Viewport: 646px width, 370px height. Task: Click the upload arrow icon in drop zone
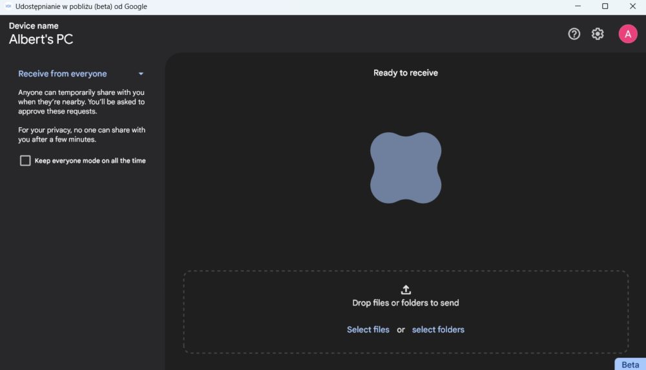[x=406, y=290]
